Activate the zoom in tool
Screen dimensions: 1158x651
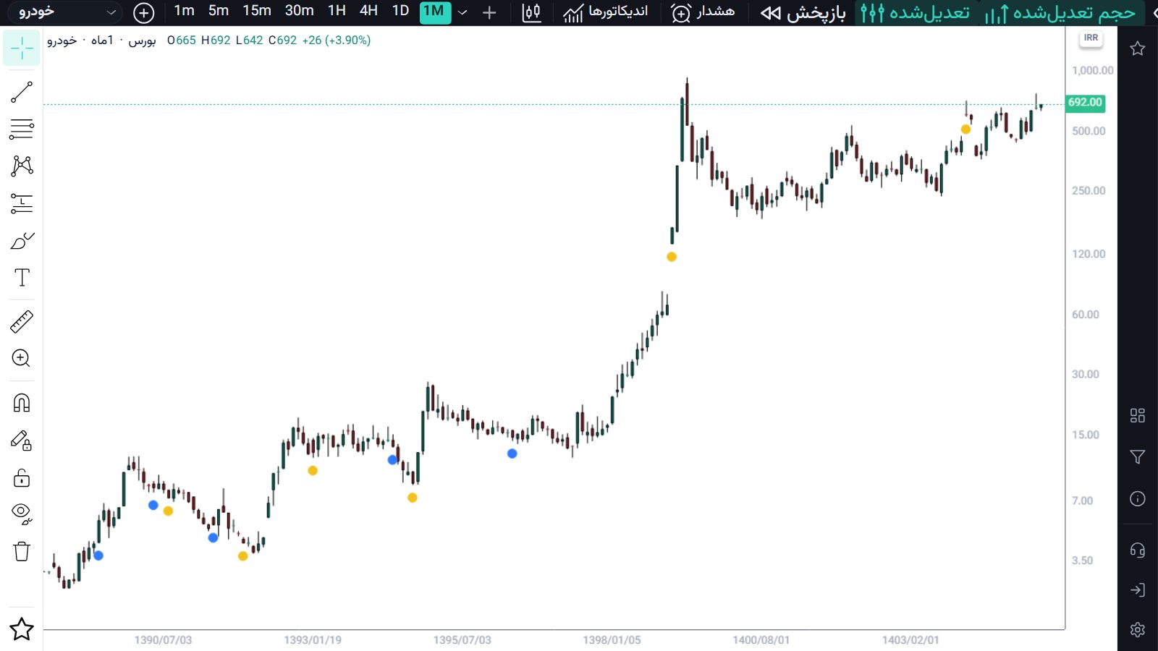22,358
